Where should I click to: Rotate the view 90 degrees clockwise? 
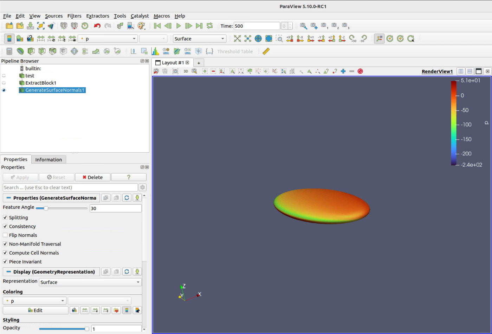352,39
